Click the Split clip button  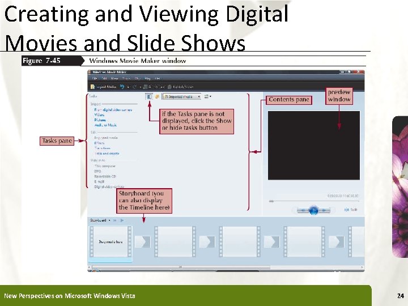[351, 210]
